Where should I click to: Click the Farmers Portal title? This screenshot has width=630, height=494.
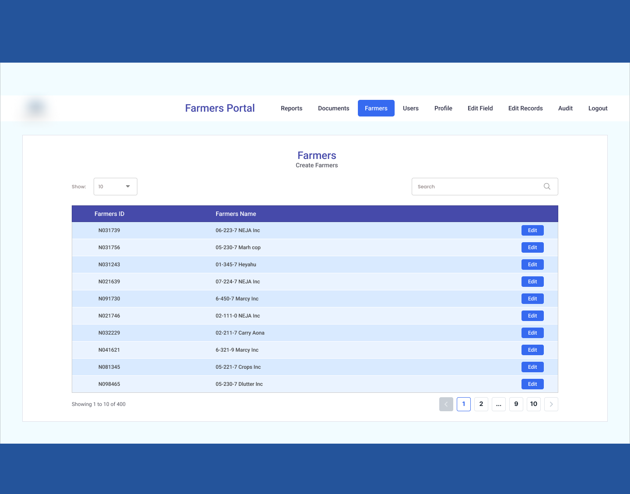click(220, 108)
